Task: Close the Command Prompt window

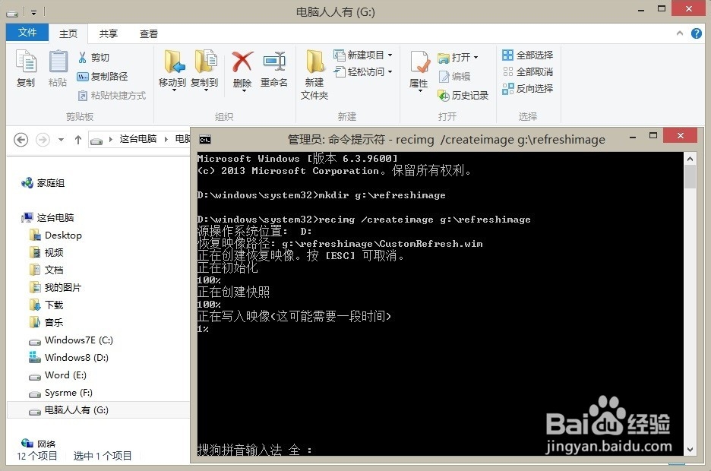Action: click(680, 135)
